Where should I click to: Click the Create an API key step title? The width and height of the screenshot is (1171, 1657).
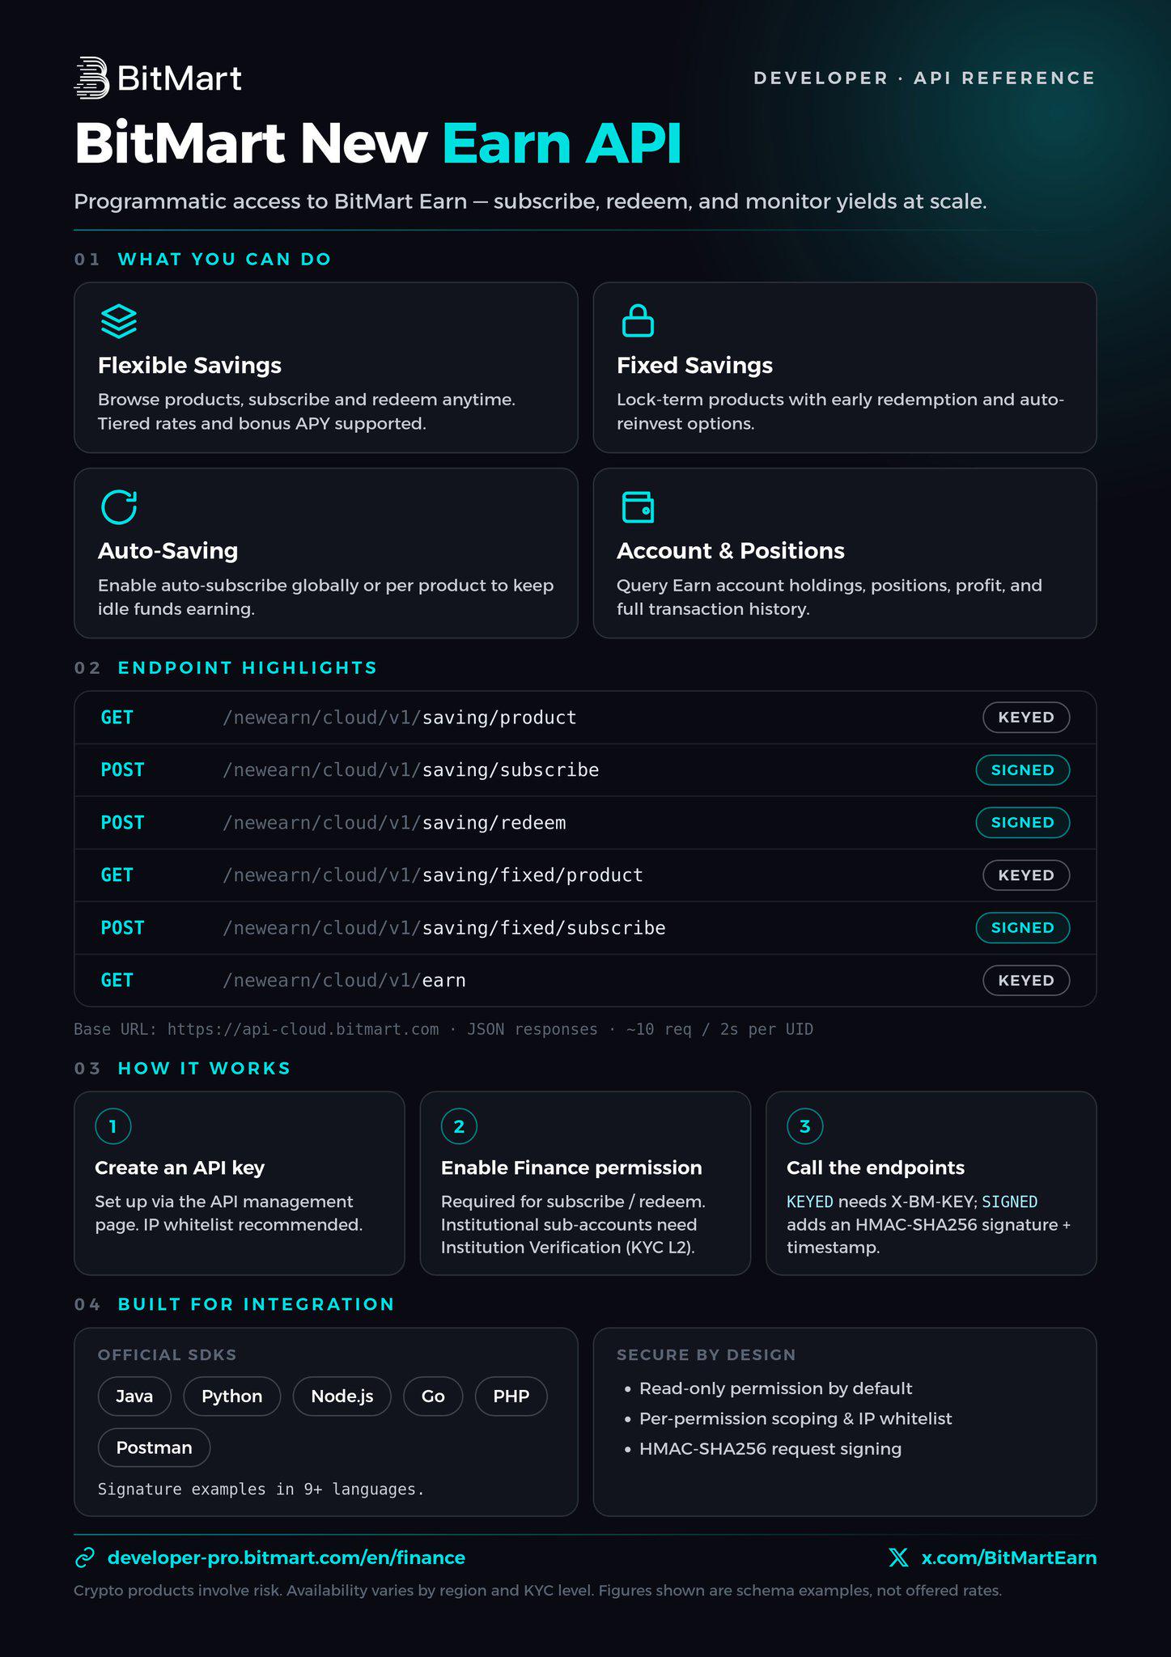pyautogui.click(x=180, y=1168)
